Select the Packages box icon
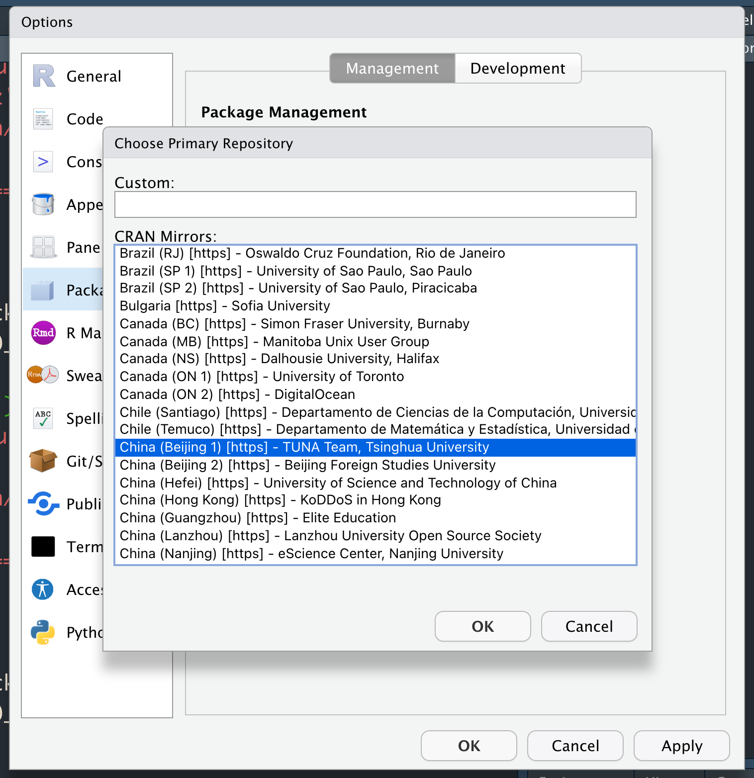This screenshot has width=754, height=778. point(43,290)
